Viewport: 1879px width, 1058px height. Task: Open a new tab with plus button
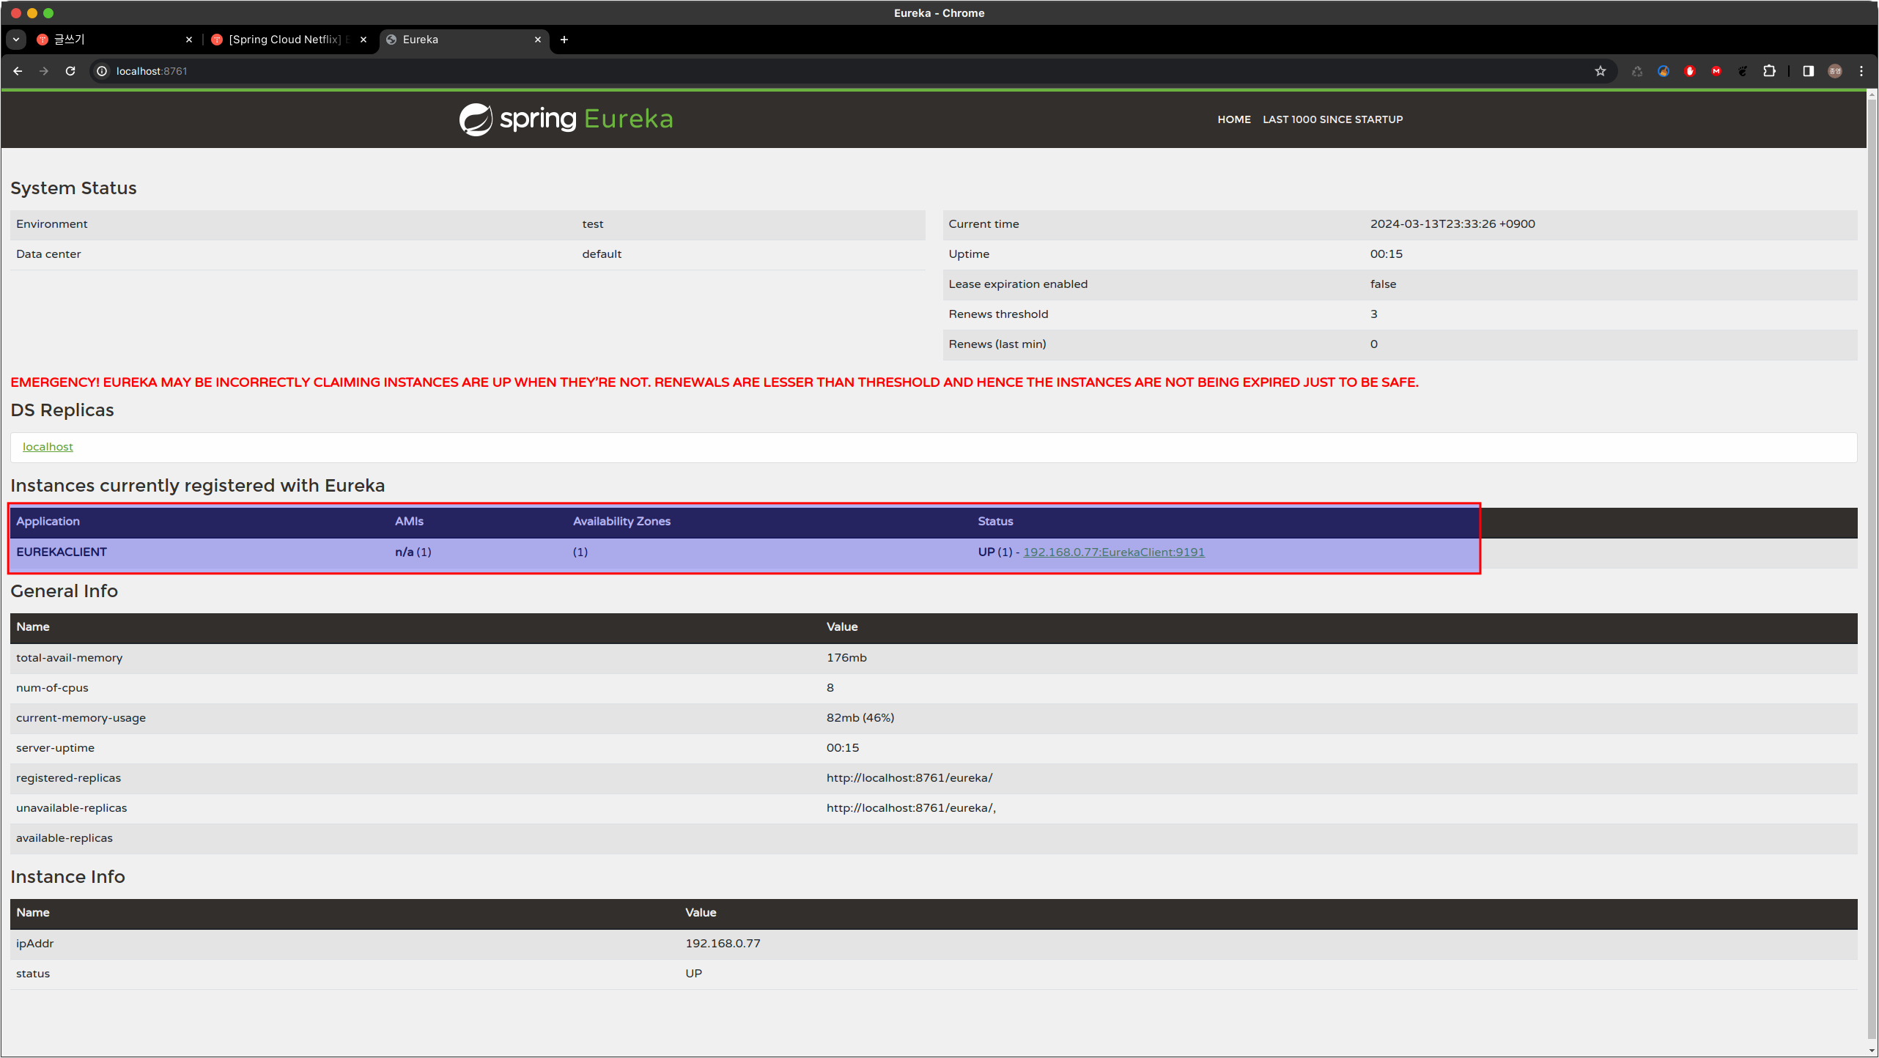[564, 40]
